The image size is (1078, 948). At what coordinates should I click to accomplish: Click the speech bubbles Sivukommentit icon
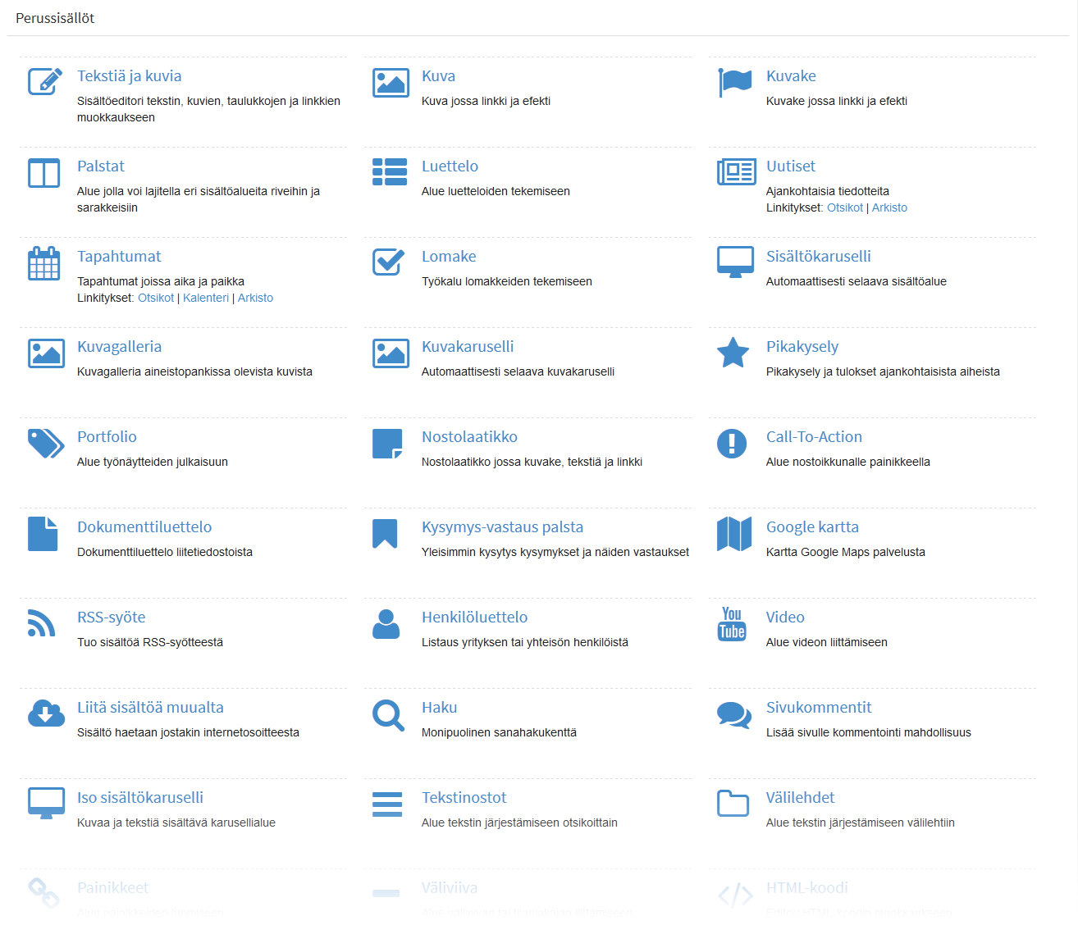click(x=733, y=714)
